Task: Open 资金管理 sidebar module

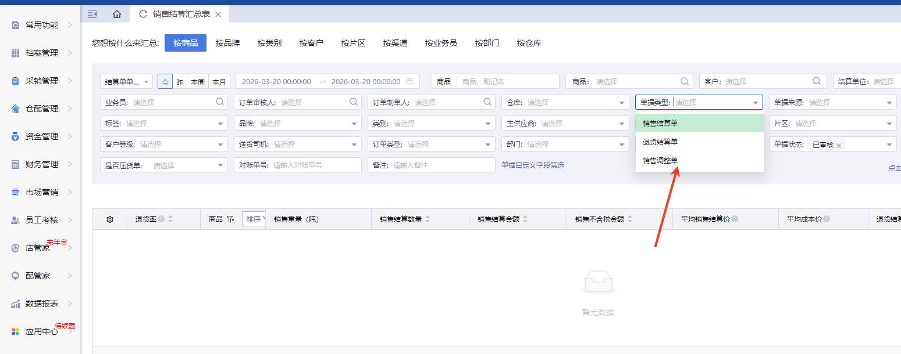Action: (42, 136)
